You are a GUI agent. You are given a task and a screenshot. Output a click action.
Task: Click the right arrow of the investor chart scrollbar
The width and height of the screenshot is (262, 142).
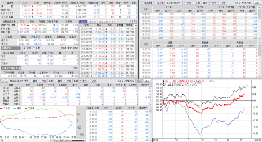[52, 141]
